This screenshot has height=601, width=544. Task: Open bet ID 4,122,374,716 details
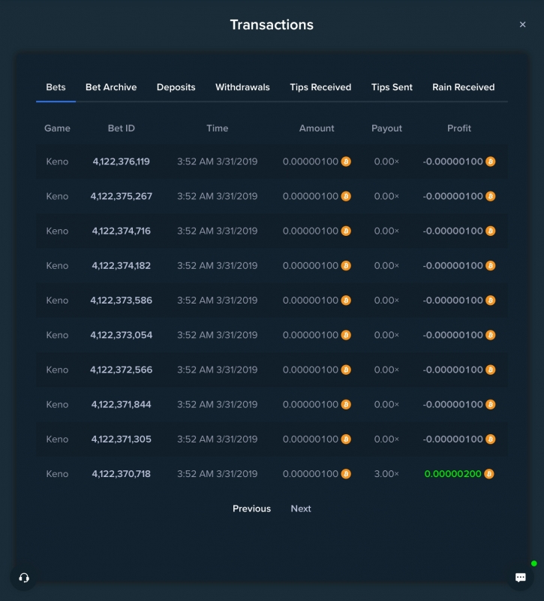pos(121,231)
